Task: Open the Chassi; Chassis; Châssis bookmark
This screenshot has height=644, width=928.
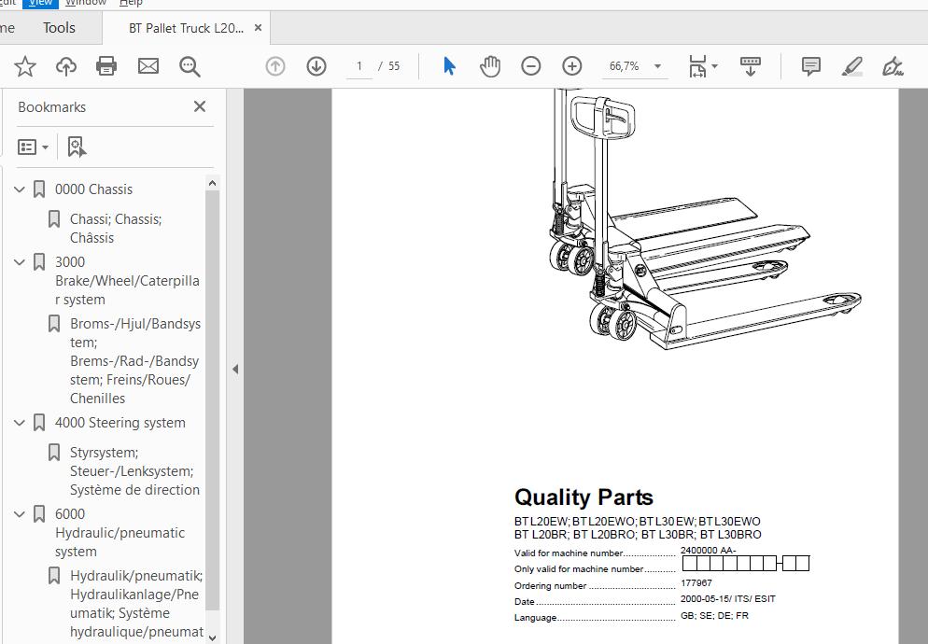Action: 115,228
